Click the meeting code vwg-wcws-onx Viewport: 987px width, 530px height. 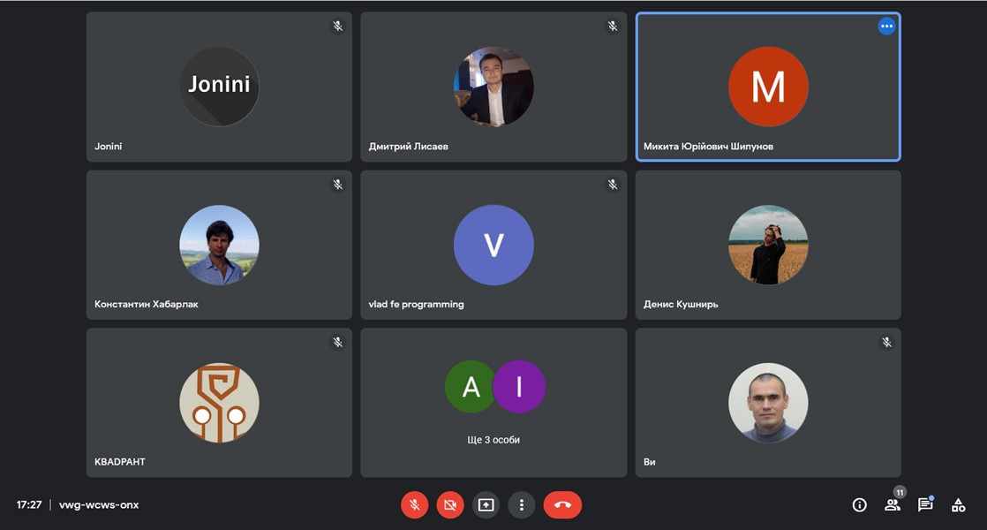point(99,504)
